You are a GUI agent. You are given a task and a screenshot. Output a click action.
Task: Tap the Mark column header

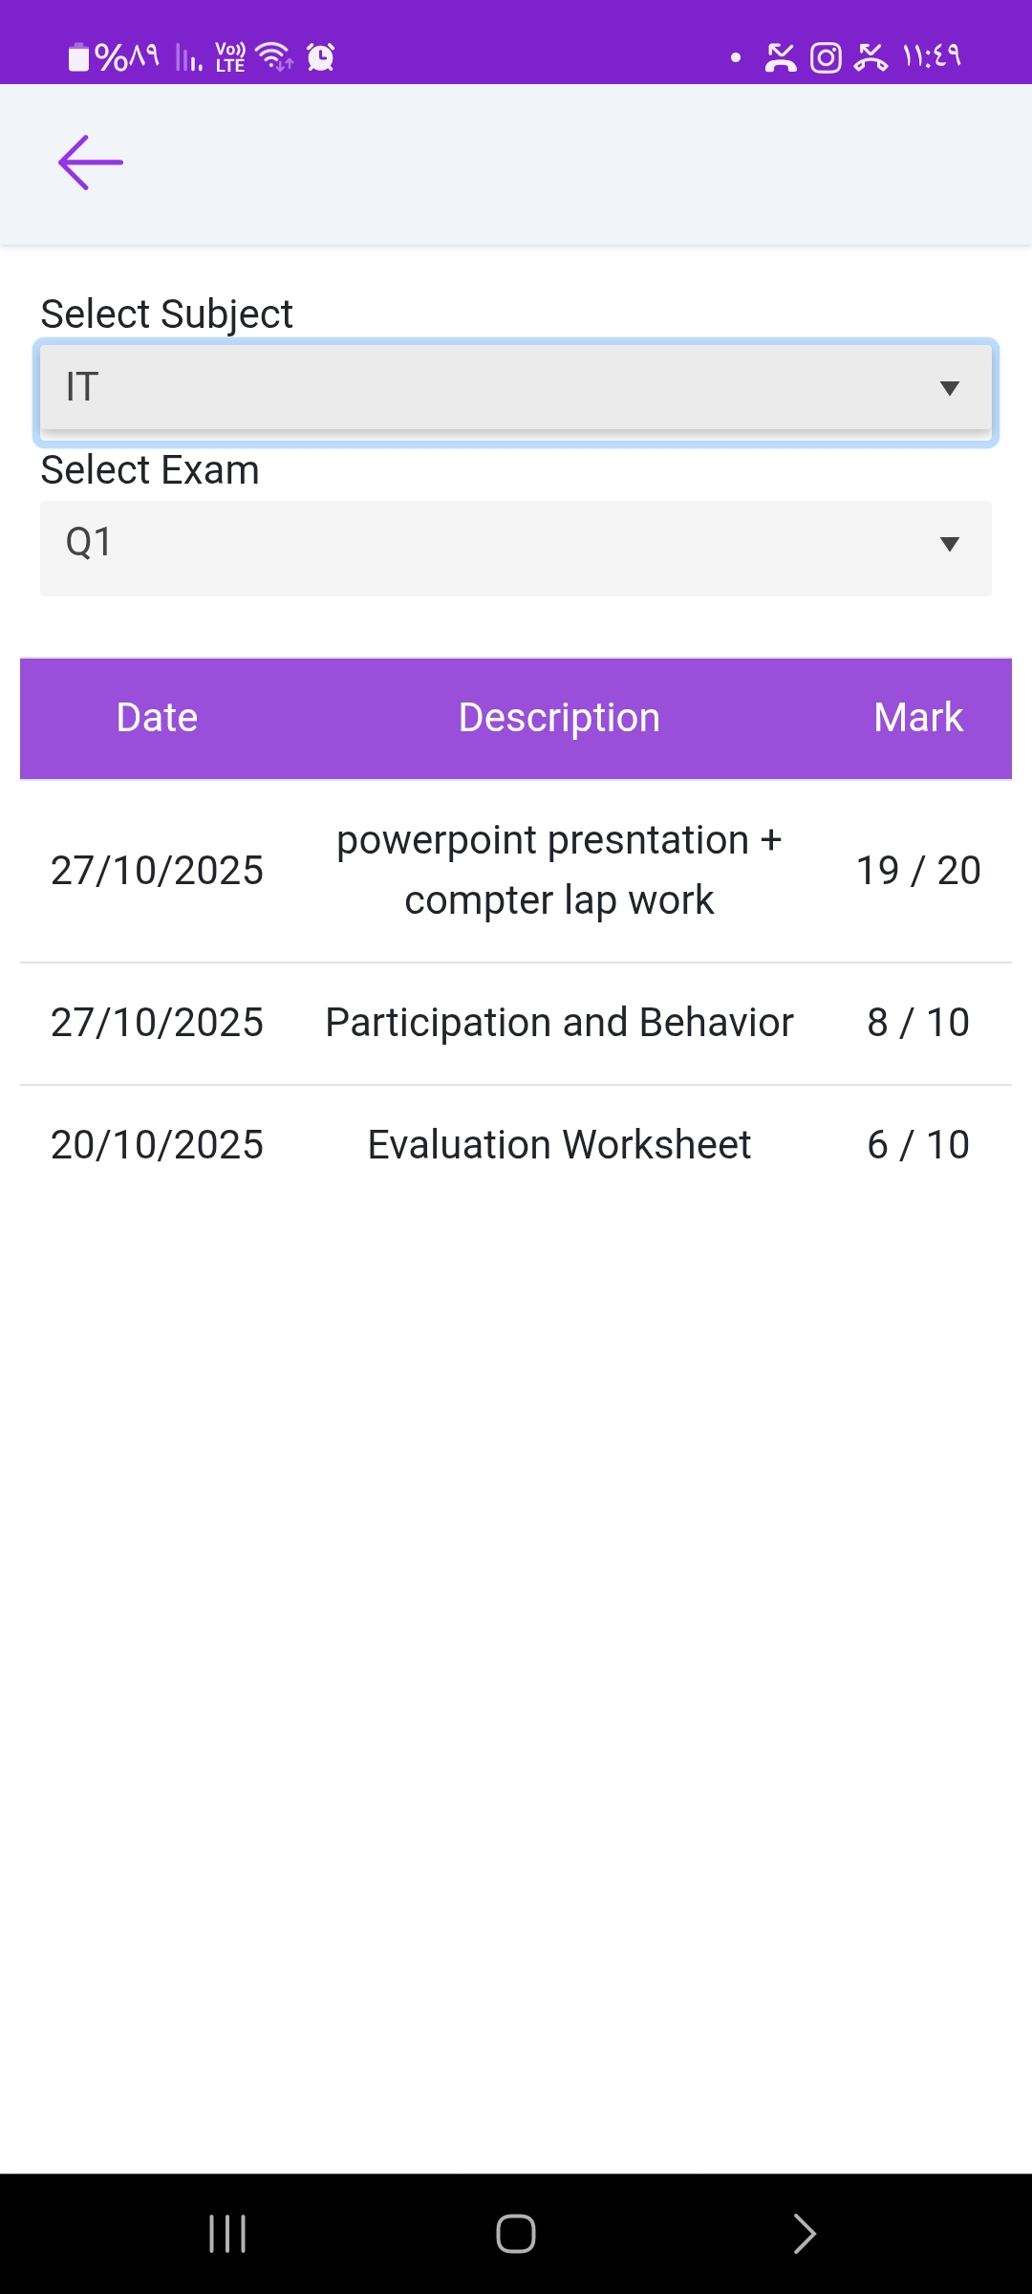coord(917,718)
